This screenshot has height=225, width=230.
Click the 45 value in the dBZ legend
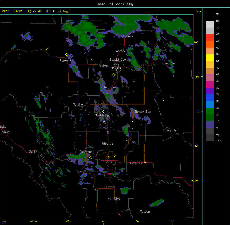(218, 75)
